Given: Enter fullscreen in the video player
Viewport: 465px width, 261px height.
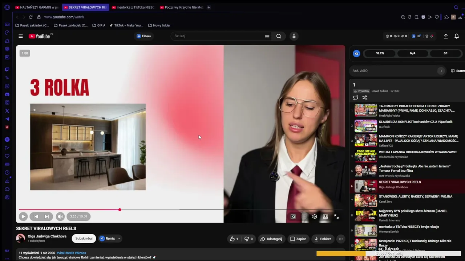Looking at the screenshot, I should (x=336, y=216).
